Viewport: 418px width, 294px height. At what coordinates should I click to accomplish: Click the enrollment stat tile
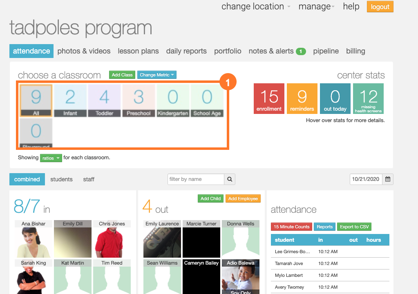269,98
